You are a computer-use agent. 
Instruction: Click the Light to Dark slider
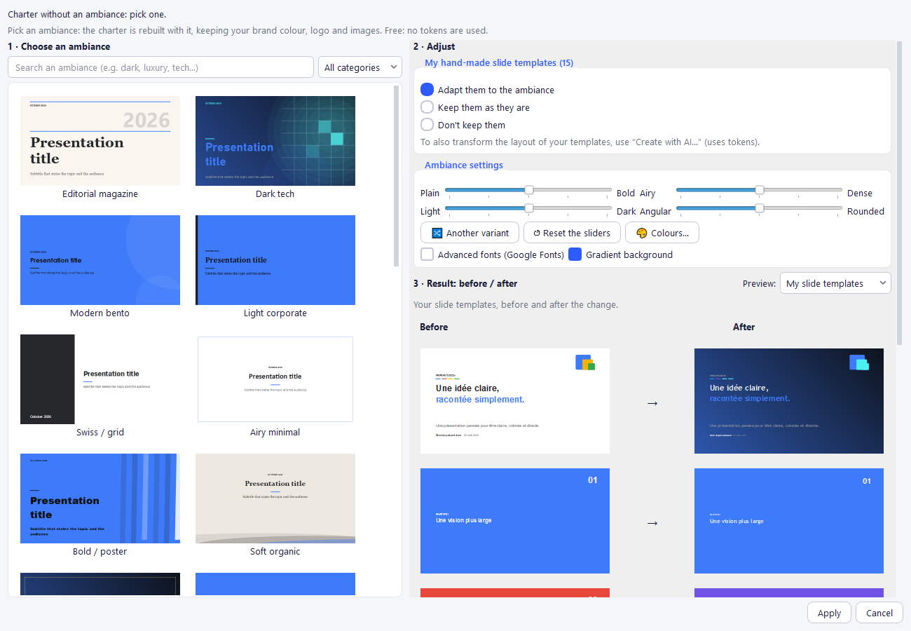pos(528,208)
